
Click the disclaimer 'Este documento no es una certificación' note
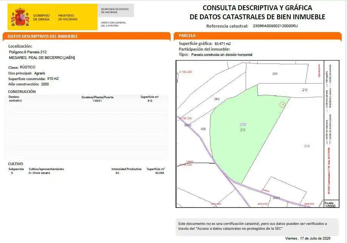point(257,226)
